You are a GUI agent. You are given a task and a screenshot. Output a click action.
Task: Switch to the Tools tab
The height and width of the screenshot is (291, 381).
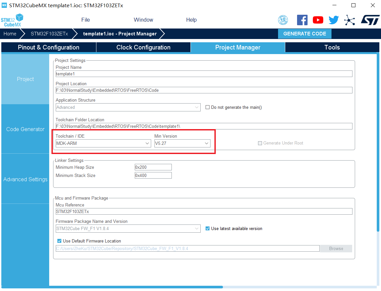tap(332, 48)
